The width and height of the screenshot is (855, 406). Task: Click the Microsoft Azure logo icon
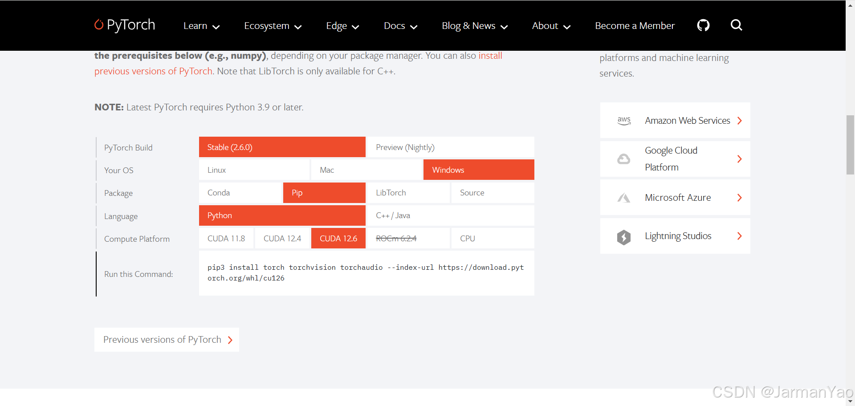(x=623, y=198)
